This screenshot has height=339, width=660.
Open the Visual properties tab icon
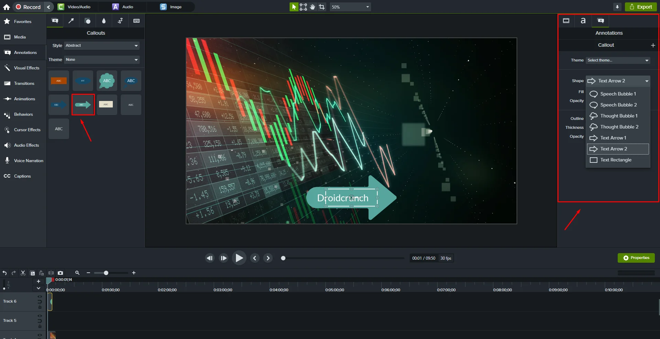[x=566, y=21]
